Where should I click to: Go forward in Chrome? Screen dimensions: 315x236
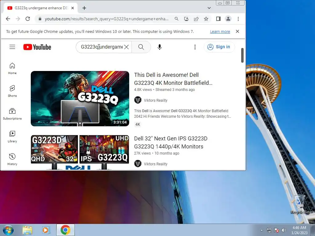point(18,19)
